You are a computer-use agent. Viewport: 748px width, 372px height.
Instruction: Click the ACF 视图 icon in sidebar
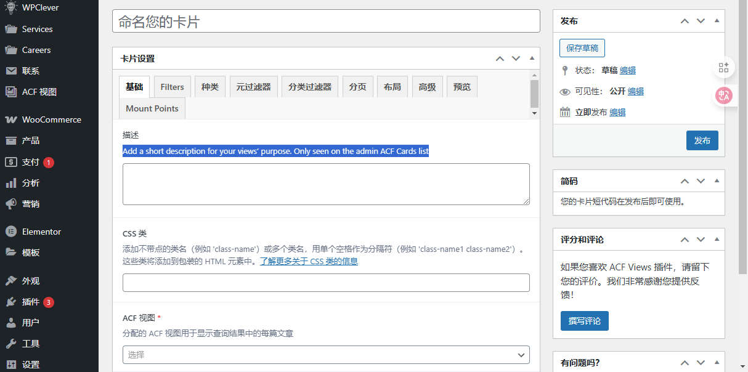coord(10,92)
